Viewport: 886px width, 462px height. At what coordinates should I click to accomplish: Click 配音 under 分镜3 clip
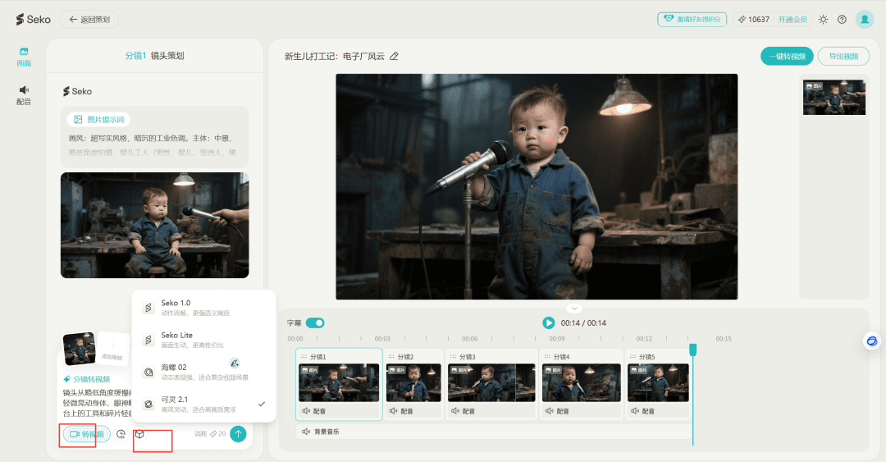tap(464, 411)
